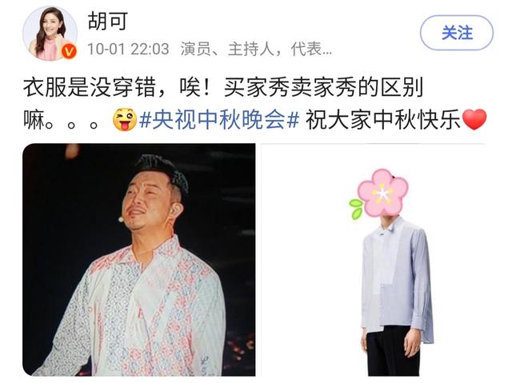Click the green leaf beside the flower

356,209
